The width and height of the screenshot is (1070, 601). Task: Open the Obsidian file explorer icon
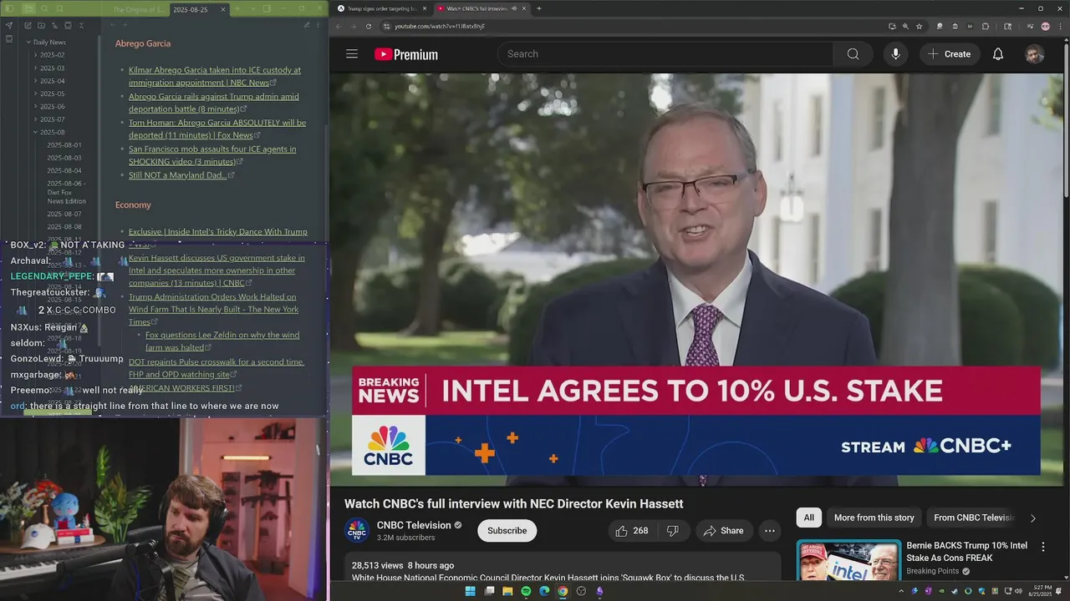[x=28, y=9]
